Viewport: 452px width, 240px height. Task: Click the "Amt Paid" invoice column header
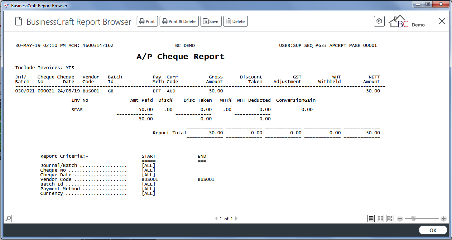click(141, 100)
